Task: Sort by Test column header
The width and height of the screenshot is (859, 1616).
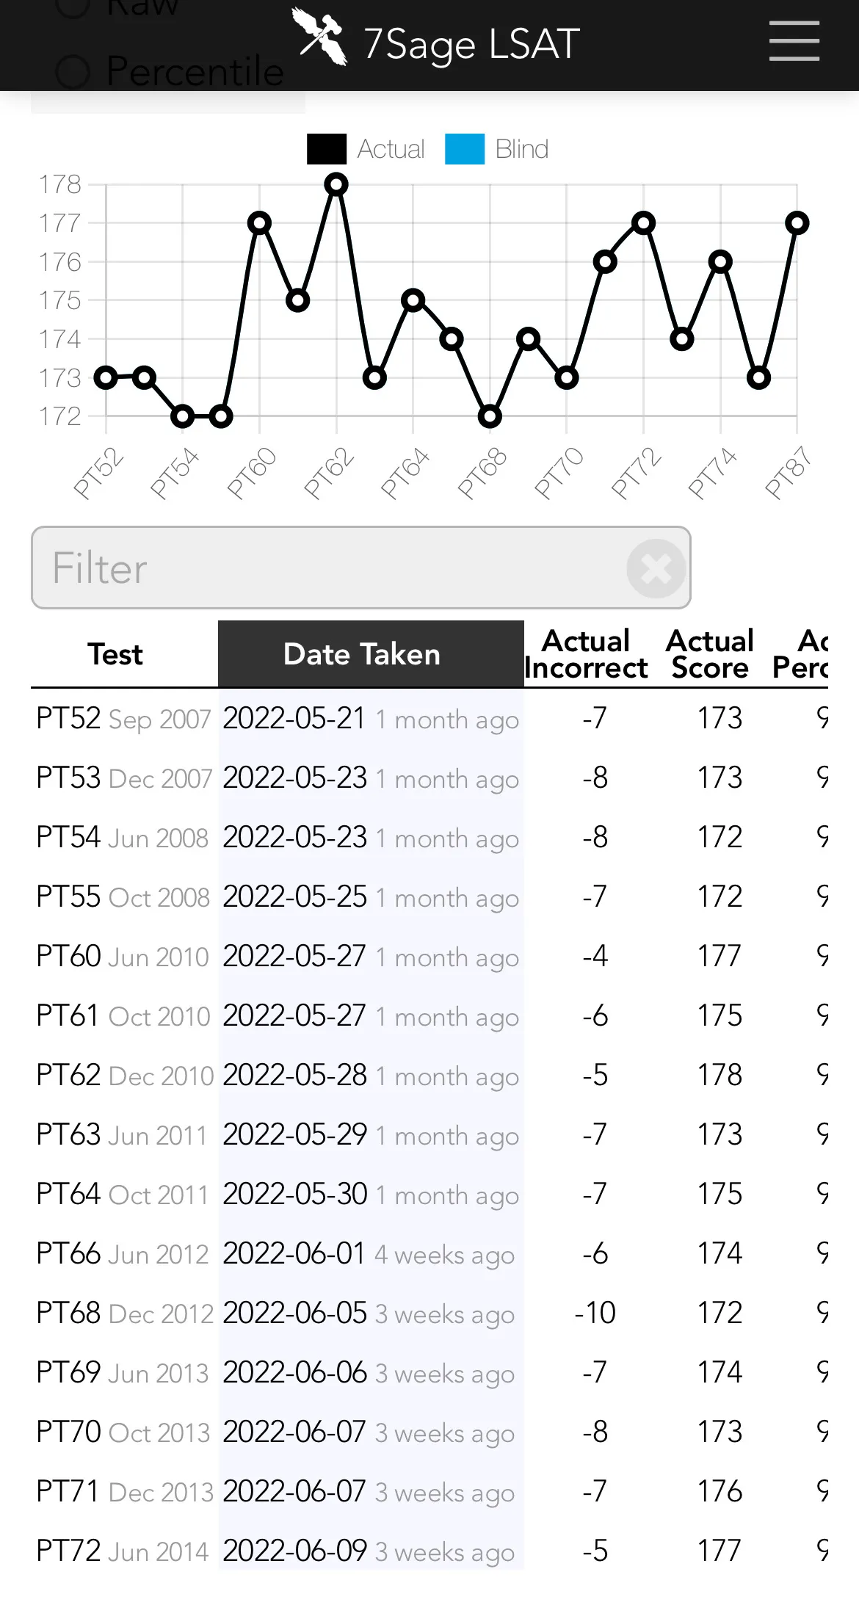Action: pyautogui.click(x=115, y=654)
